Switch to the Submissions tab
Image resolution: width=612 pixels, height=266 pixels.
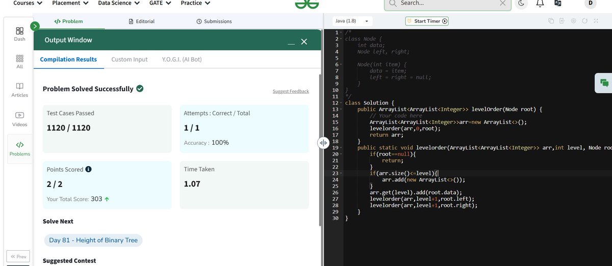[x=214, y=21]
